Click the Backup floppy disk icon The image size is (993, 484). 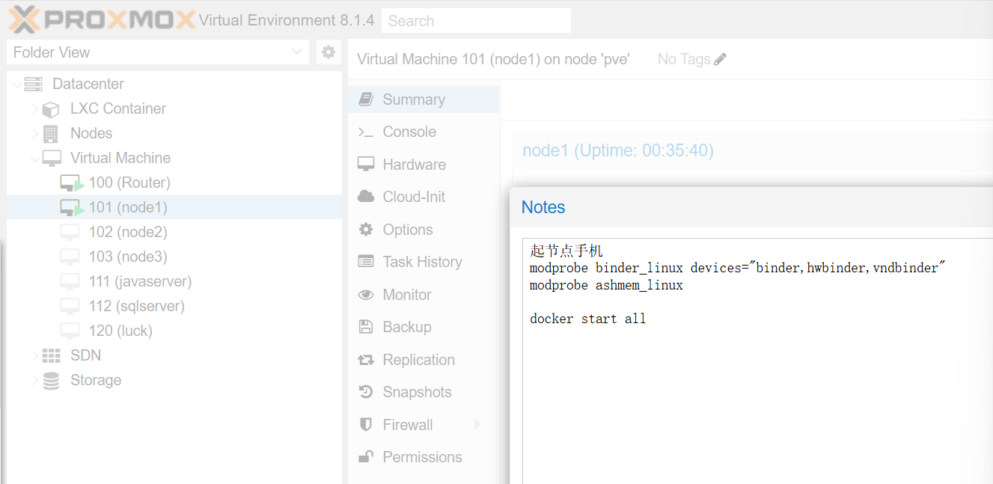(366, 327)
